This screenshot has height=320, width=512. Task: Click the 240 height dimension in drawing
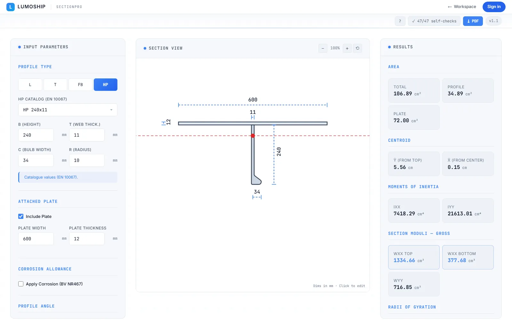tap(279, 152)
